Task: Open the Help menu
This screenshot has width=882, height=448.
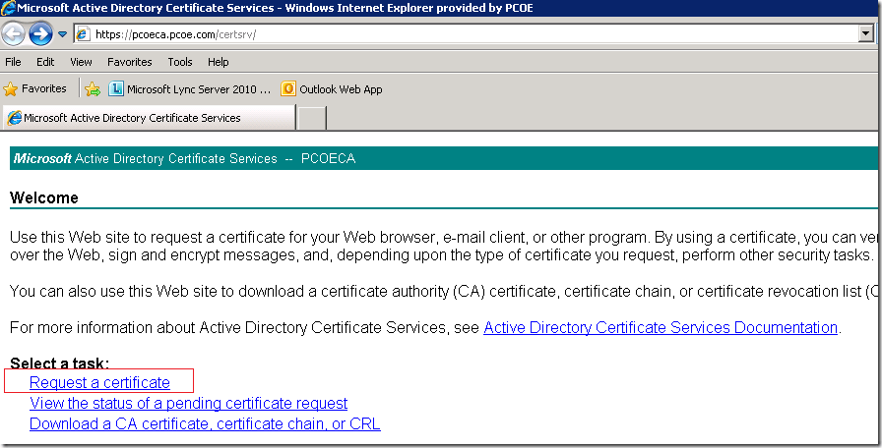Action: pyautogui.click(x=219, y=62)
